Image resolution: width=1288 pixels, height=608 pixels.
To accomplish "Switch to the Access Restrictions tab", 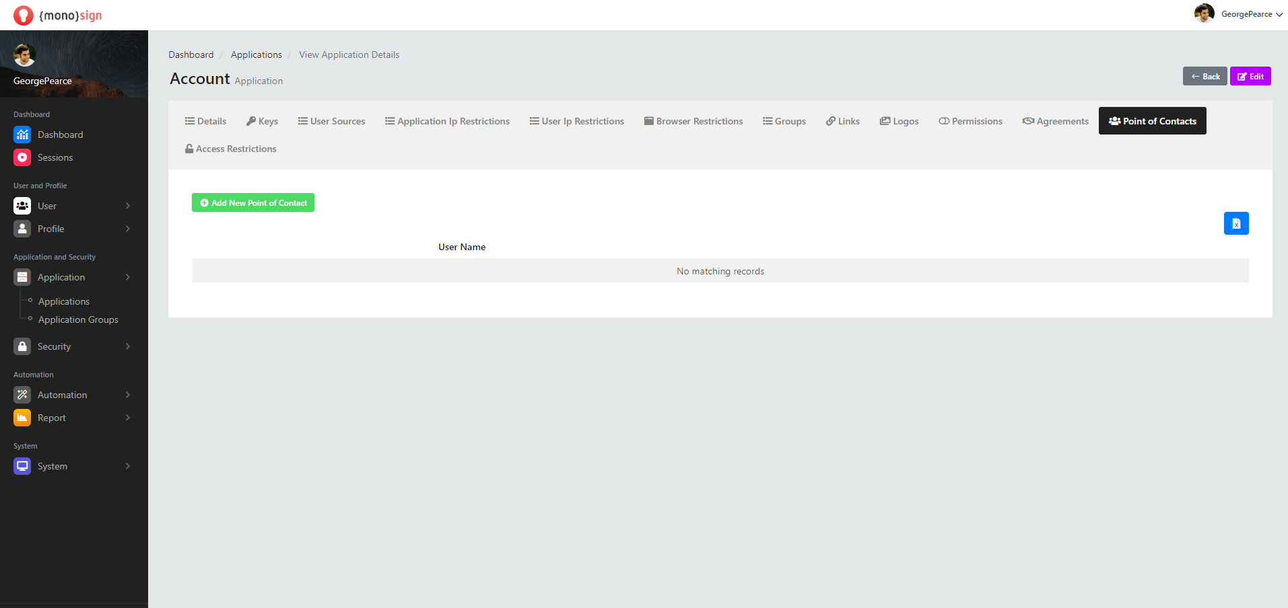I will coord(230,149).
